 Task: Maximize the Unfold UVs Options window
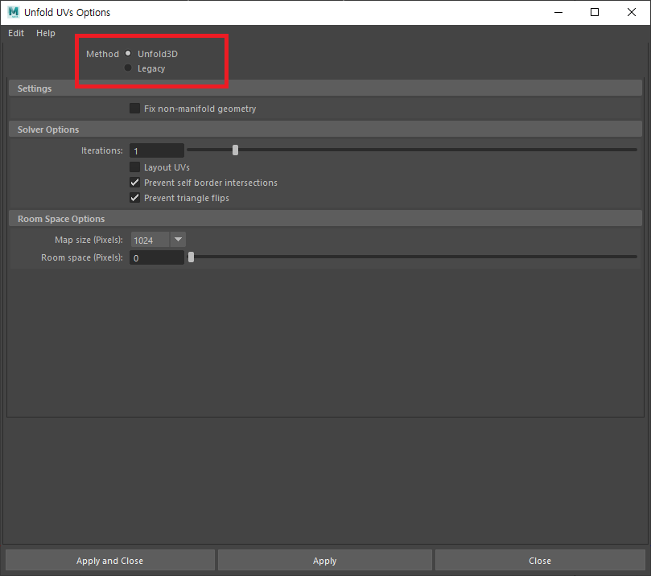tap(595, 12)
